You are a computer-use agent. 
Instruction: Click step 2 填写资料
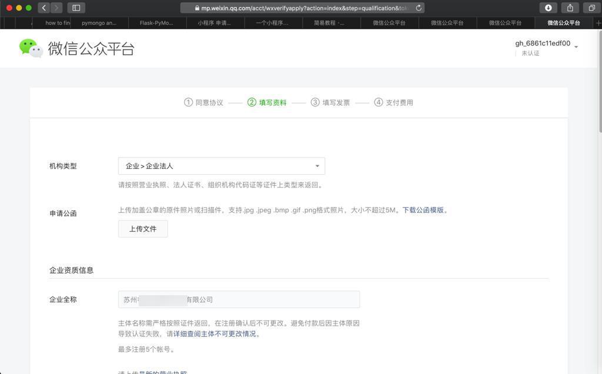pos(267,102)
